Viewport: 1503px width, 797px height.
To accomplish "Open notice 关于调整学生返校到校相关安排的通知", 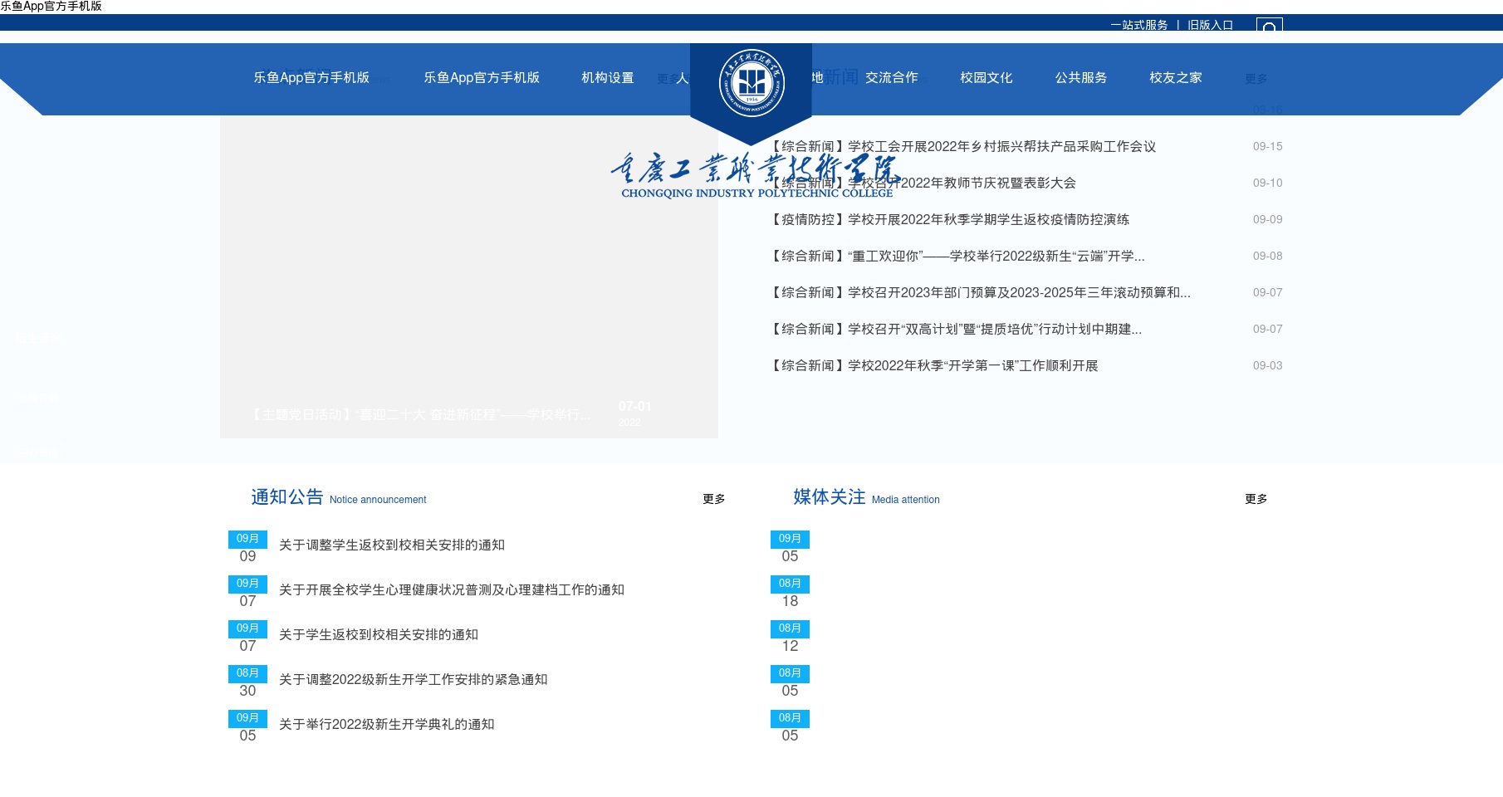I will coord(392,545).
